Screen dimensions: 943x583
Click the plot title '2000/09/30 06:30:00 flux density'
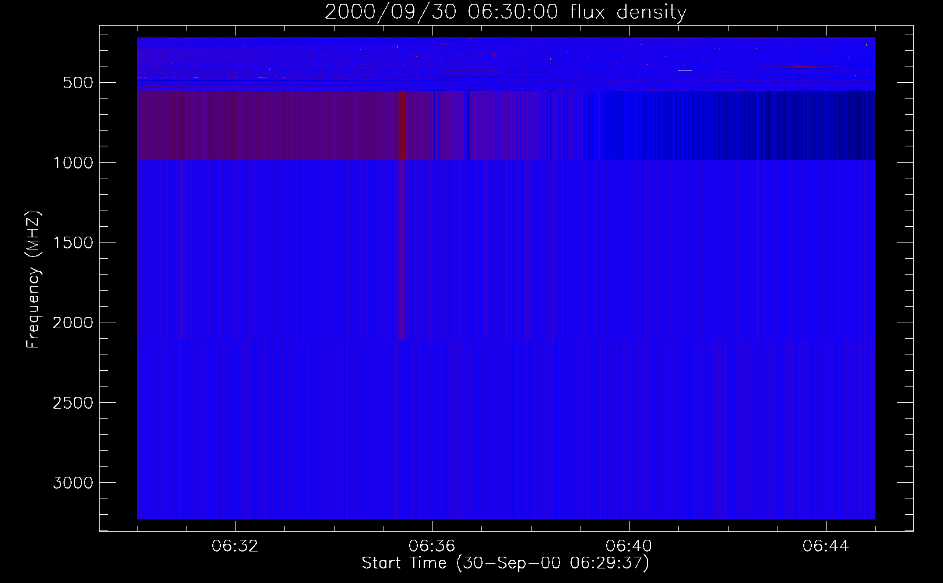(x=505, y=12)
